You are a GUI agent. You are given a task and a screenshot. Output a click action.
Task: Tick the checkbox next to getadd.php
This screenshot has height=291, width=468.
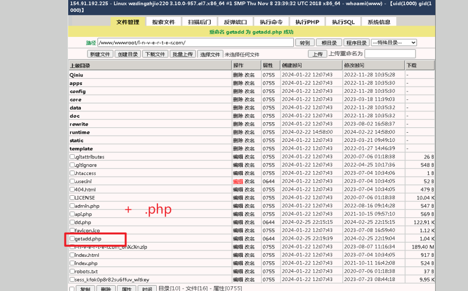pos(72,239)
